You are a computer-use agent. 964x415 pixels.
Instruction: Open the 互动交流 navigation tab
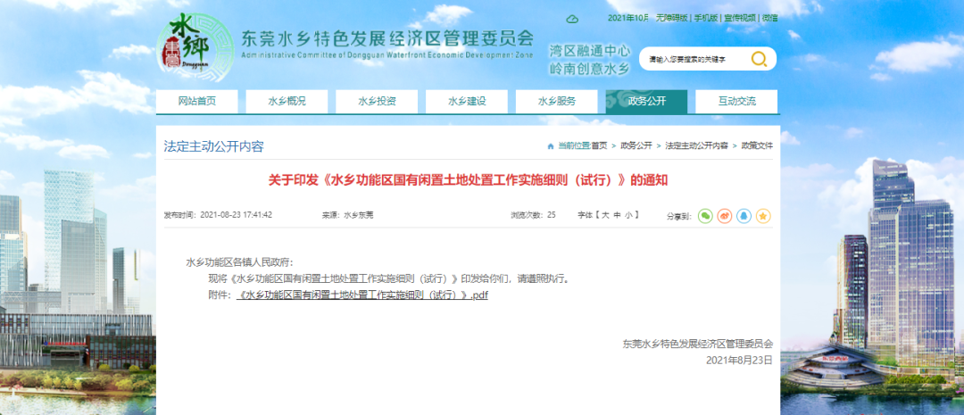(x=736, y=102)
